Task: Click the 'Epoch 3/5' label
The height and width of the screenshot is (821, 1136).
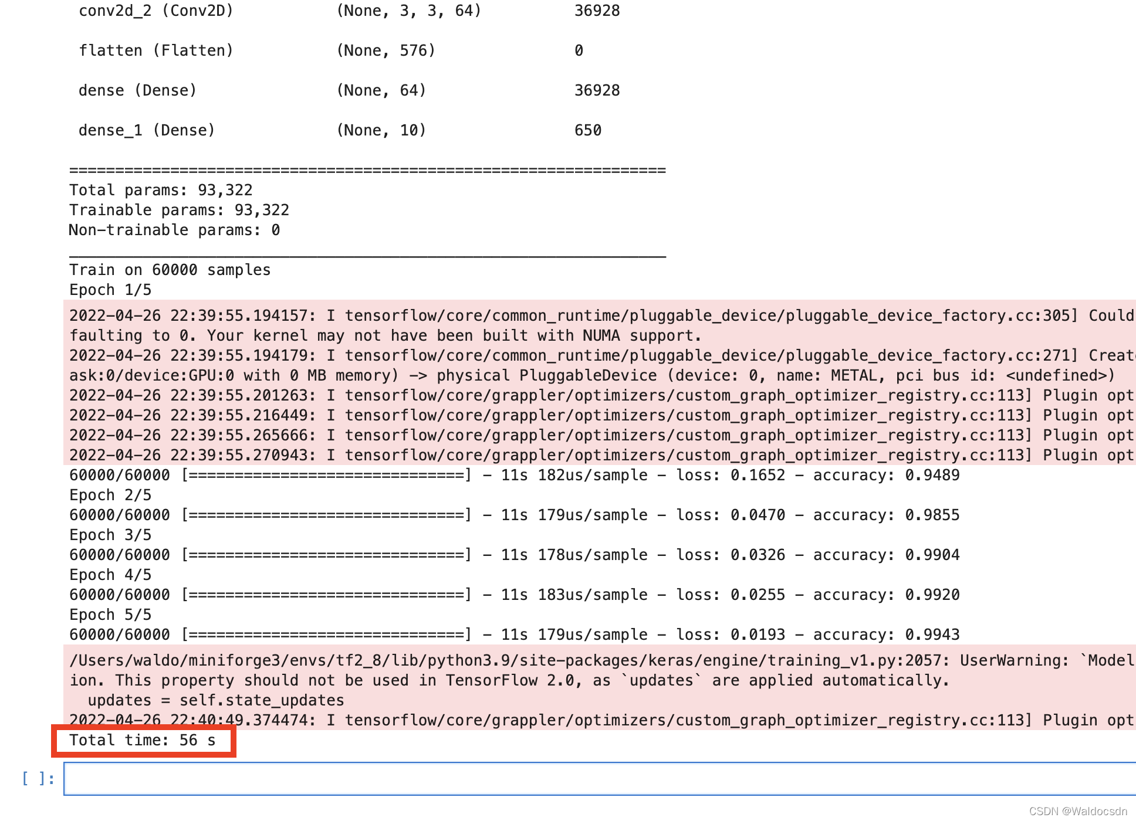Action: [x=110, y=535]
